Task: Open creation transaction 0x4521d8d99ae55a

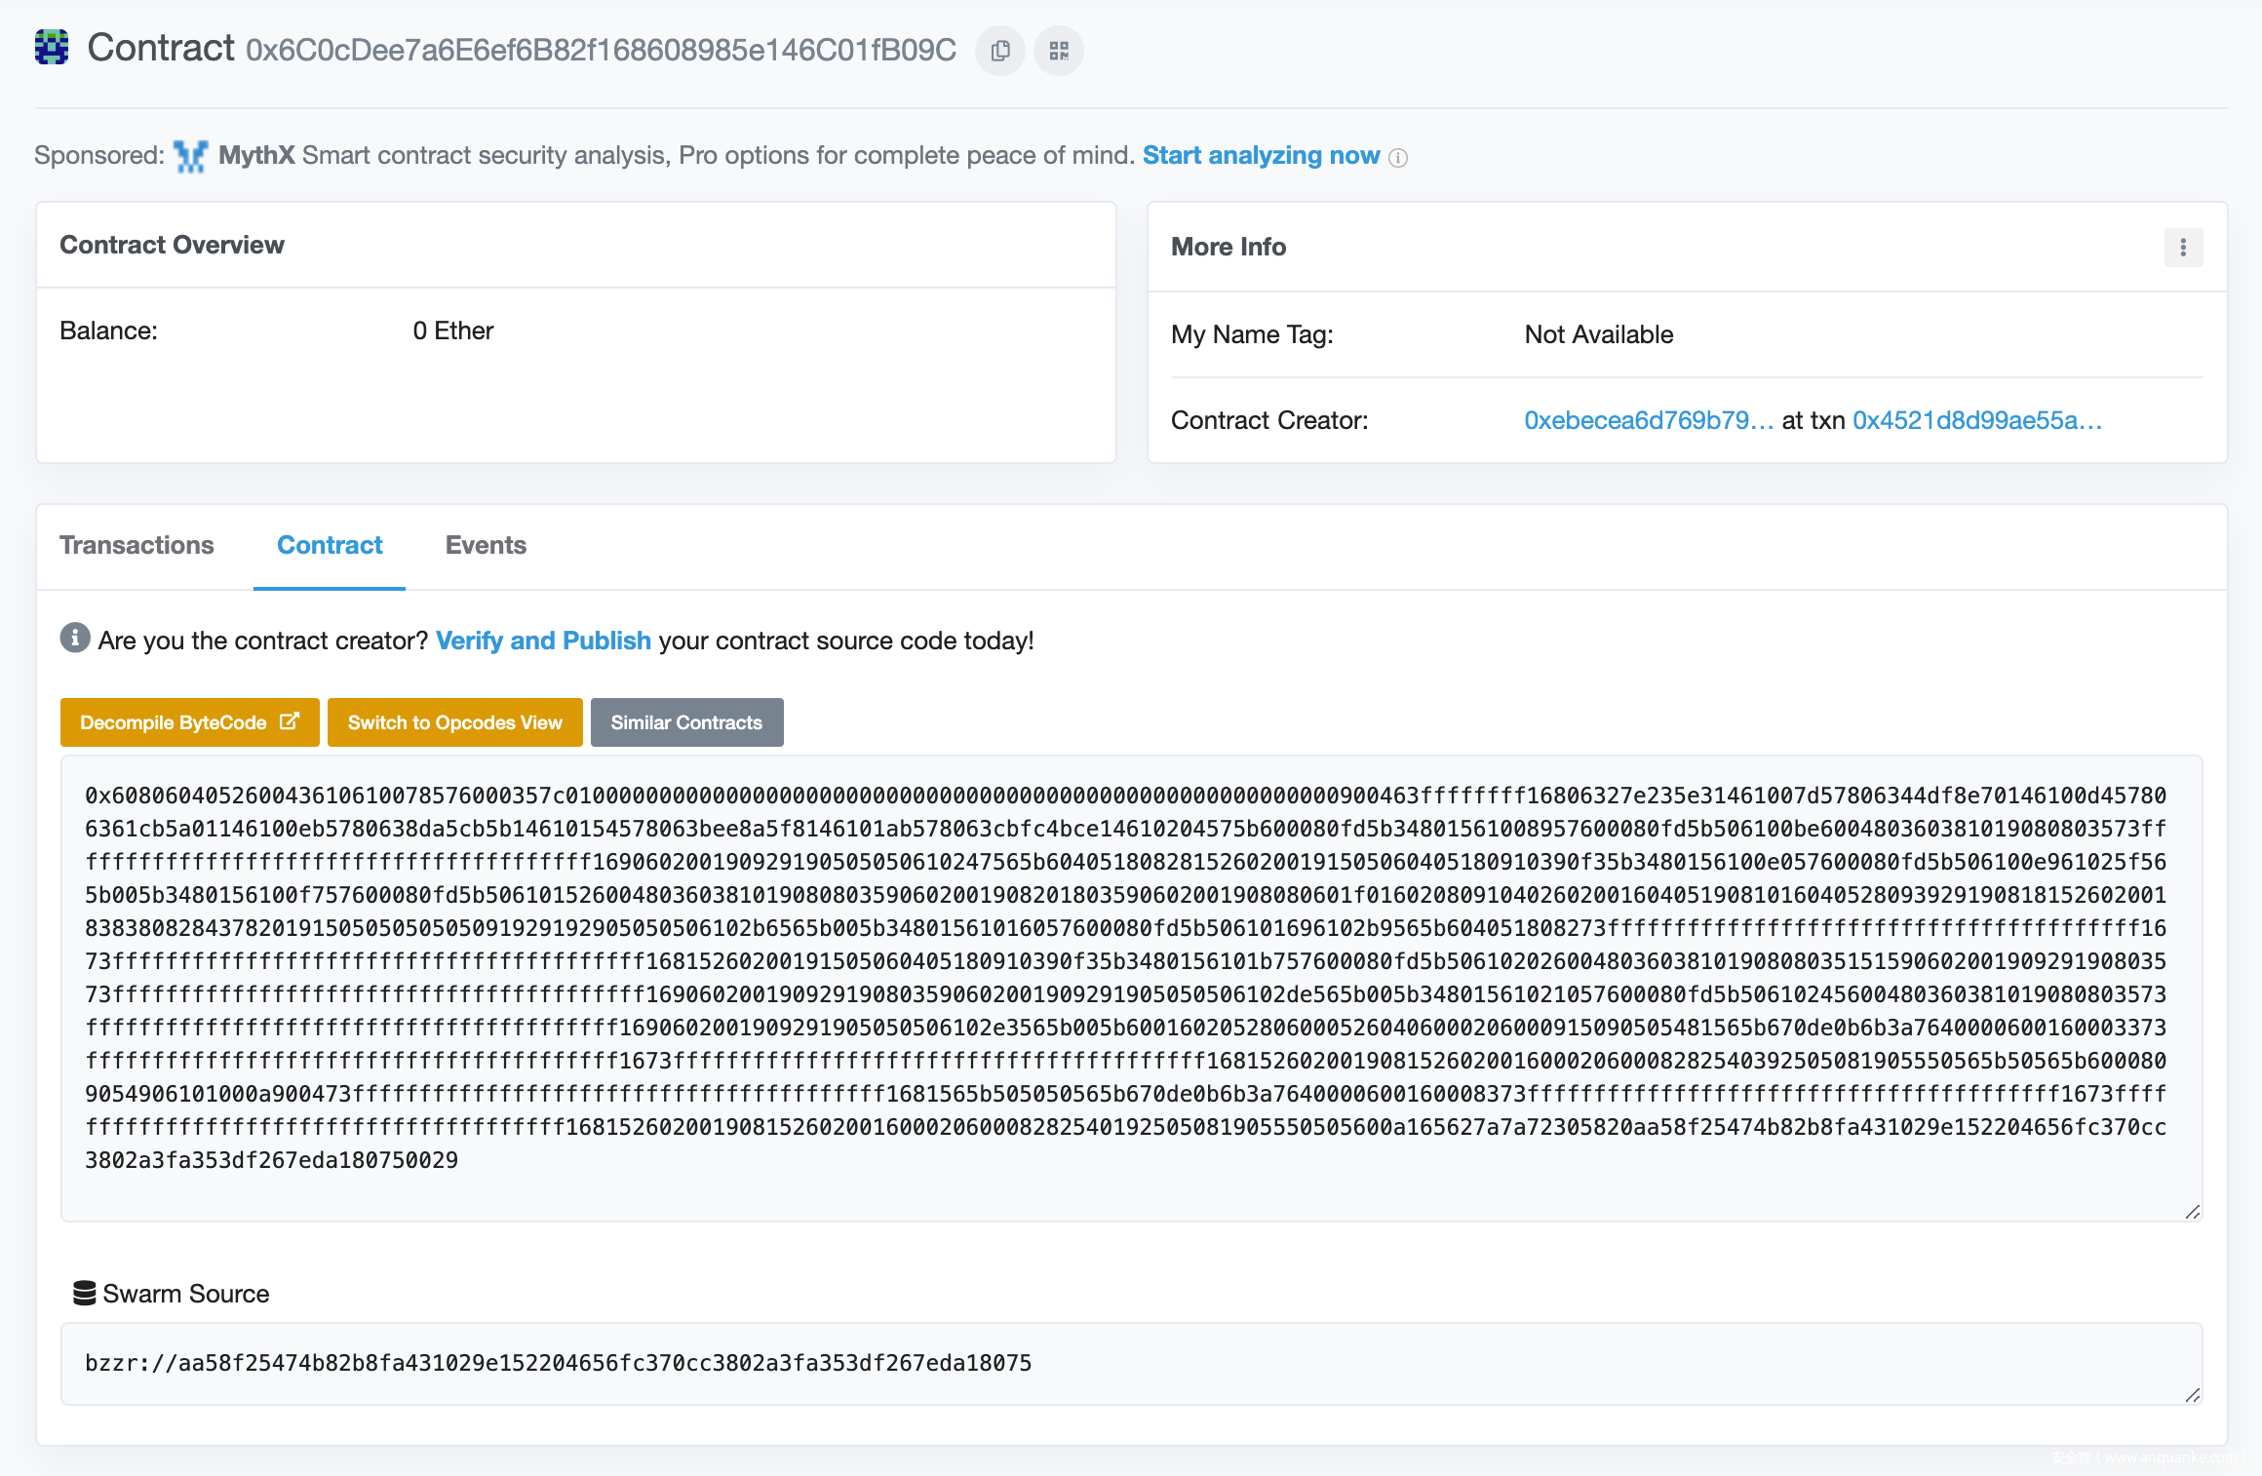Action: 1976,420
